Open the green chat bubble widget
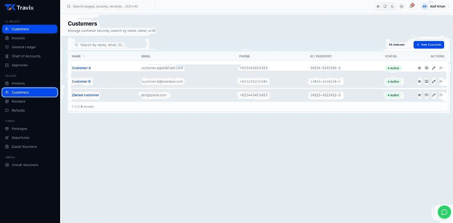The width and height of the screenshot is (453, 223). click(444, 212)
